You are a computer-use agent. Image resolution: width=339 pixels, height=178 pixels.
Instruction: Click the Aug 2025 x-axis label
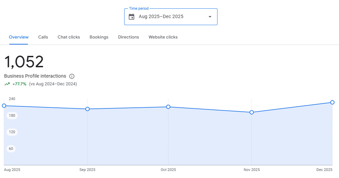pos(12,170)
